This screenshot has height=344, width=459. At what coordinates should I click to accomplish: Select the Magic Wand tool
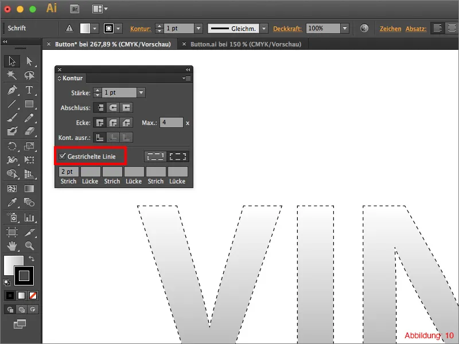click(x=12, y=75)
